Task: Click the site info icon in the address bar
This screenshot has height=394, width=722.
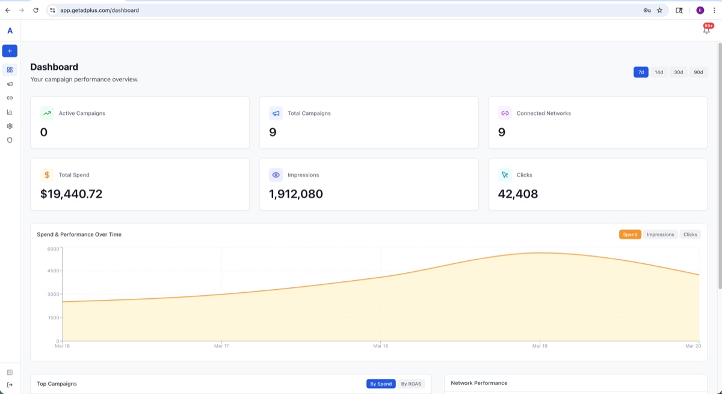Action: [x=52, y=10]
